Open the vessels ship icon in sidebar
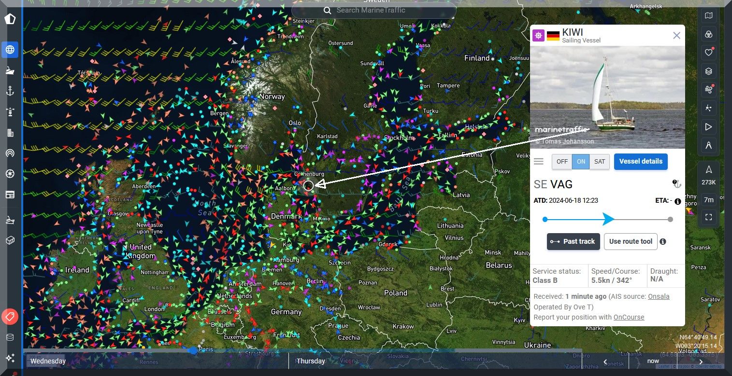This screenshot has width=732, height=376. point(10,70)
